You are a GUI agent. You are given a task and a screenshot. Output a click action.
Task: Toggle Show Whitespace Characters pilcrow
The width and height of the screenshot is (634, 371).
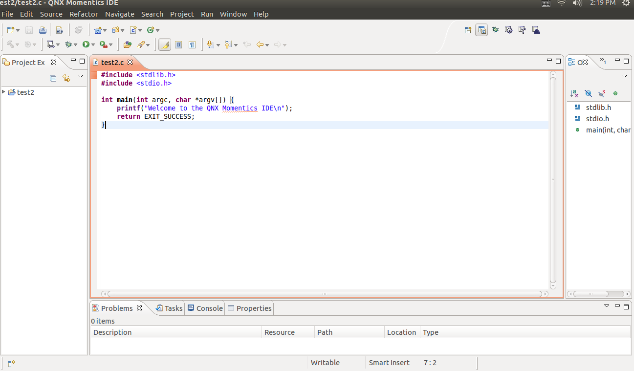192,44
